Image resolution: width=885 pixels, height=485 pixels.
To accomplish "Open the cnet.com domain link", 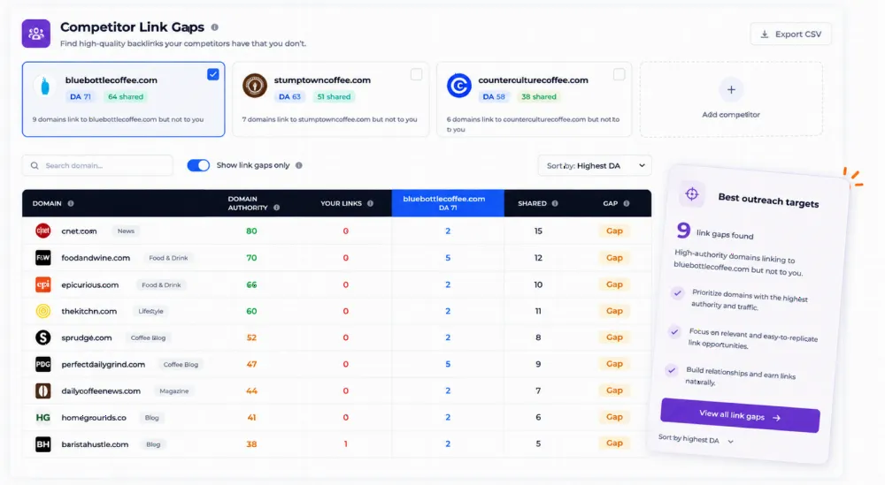I will pos(79,231).
